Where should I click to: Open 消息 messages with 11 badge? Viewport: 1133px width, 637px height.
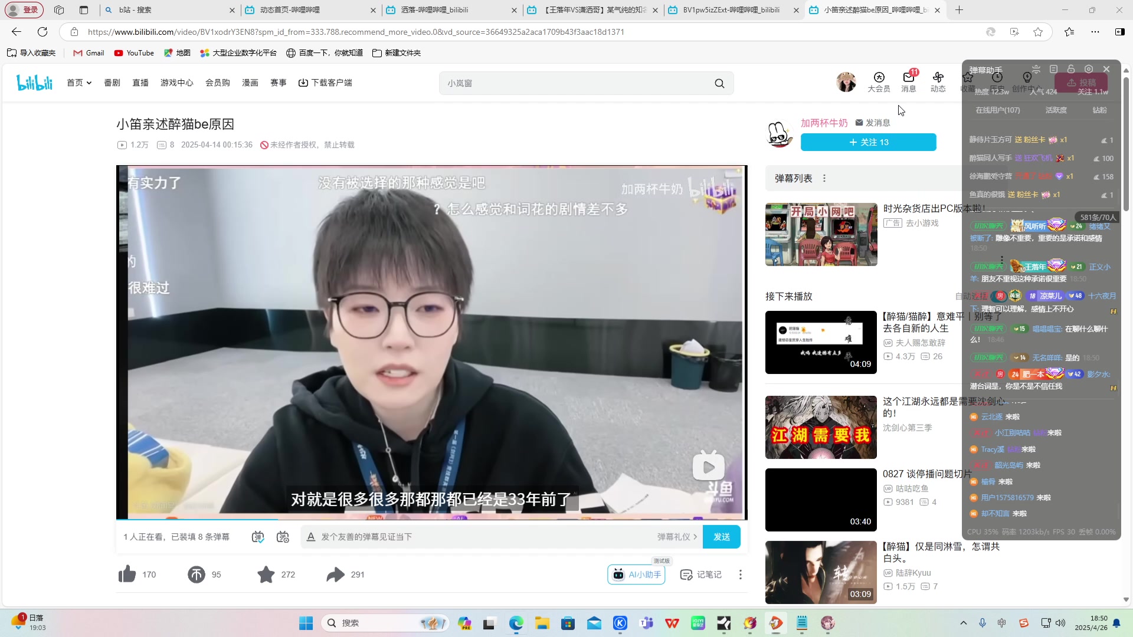[909, 82]
